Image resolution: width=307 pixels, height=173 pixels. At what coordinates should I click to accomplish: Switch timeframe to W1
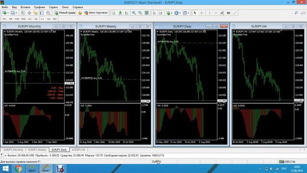(x=49, y=19)
